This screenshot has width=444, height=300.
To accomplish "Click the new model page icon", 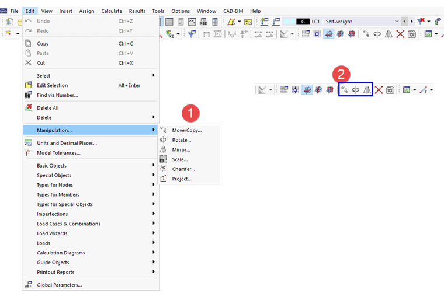I will (x=10, y=22).
